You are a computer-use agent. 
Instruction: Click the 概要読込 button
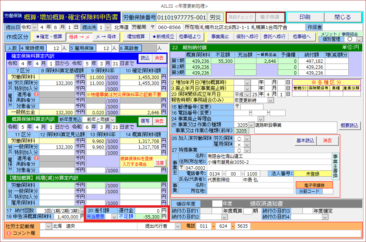click(x=349, y=126)
